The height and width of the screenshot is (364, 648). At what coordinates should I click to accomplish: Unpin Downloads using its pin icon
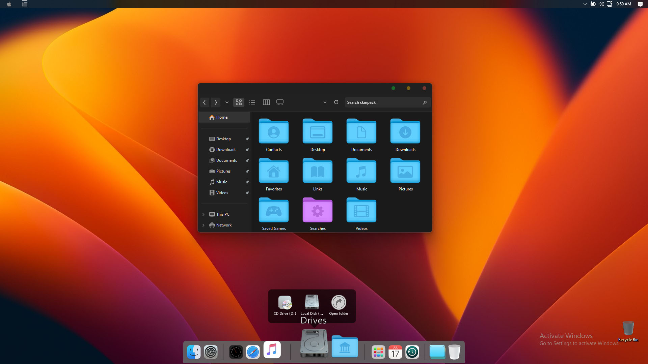coord(247,150)
